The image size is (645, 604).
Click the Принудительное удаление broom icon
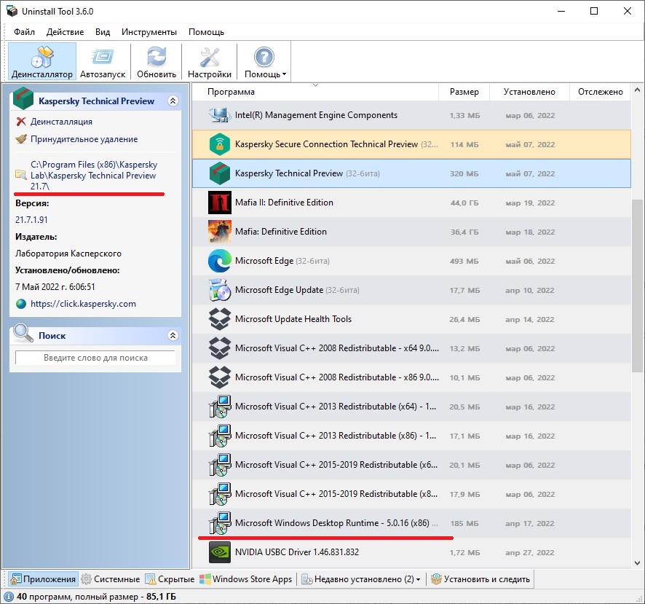click(21, 139)
